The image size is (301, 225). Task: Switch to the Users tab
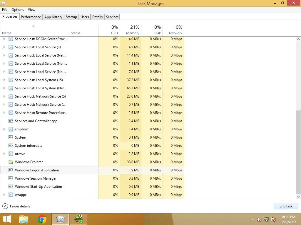(x=85, y=17)
